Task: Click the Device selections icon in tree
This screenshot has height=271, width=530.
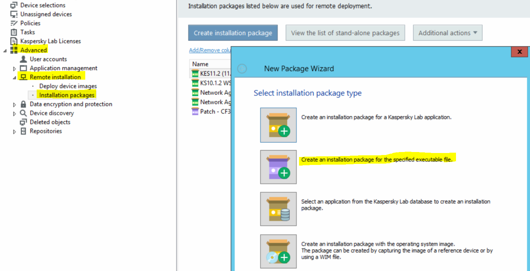Action: click(x=14, y=5)
